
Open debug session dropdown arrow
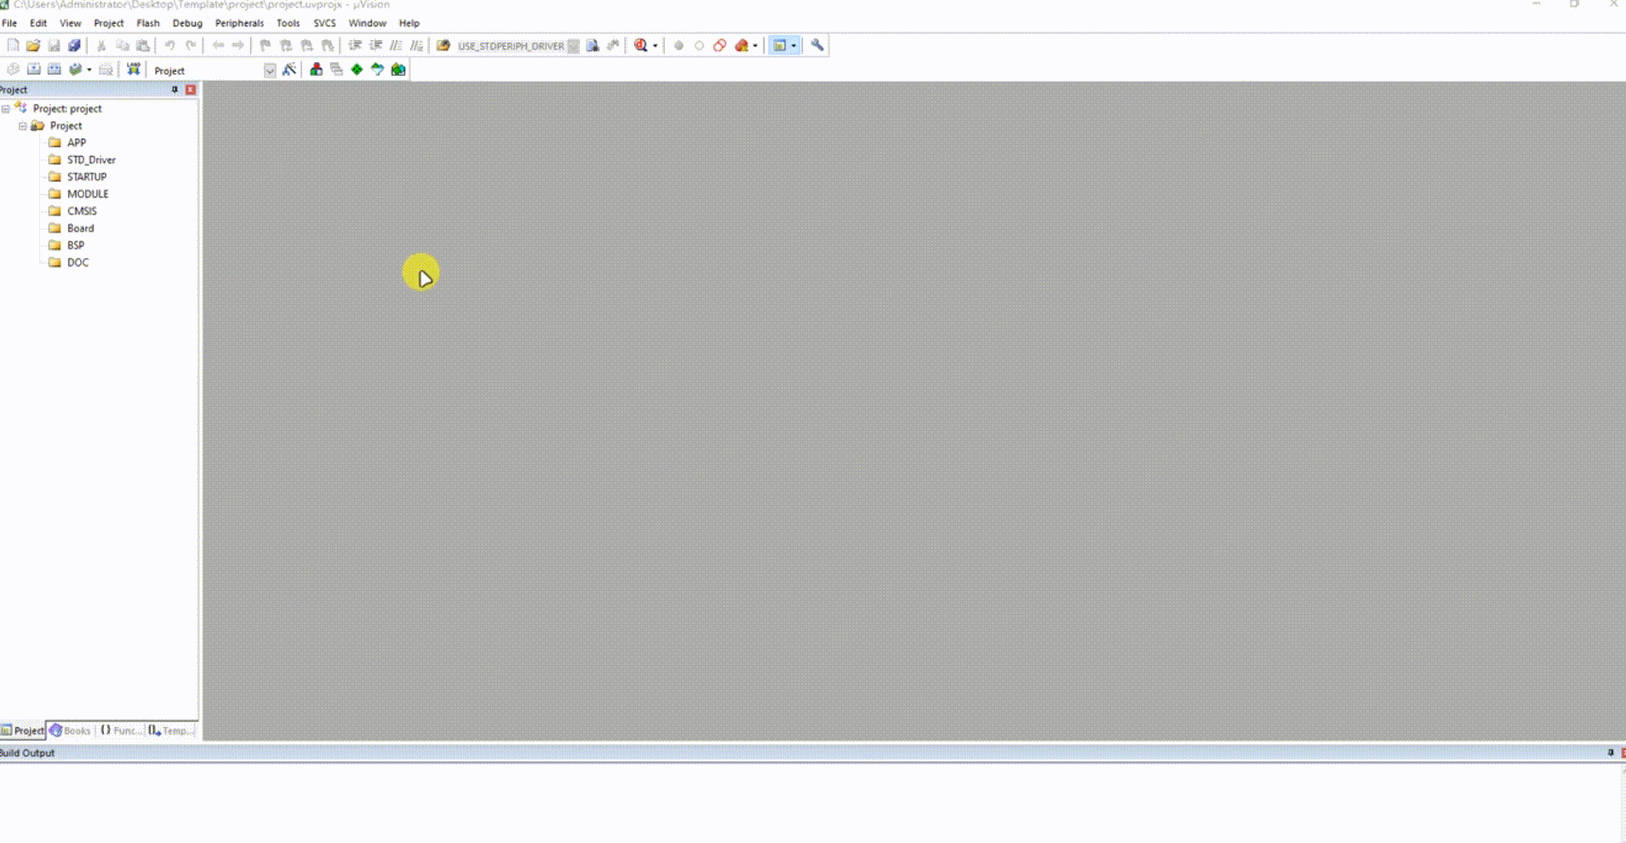coord(655,46)
